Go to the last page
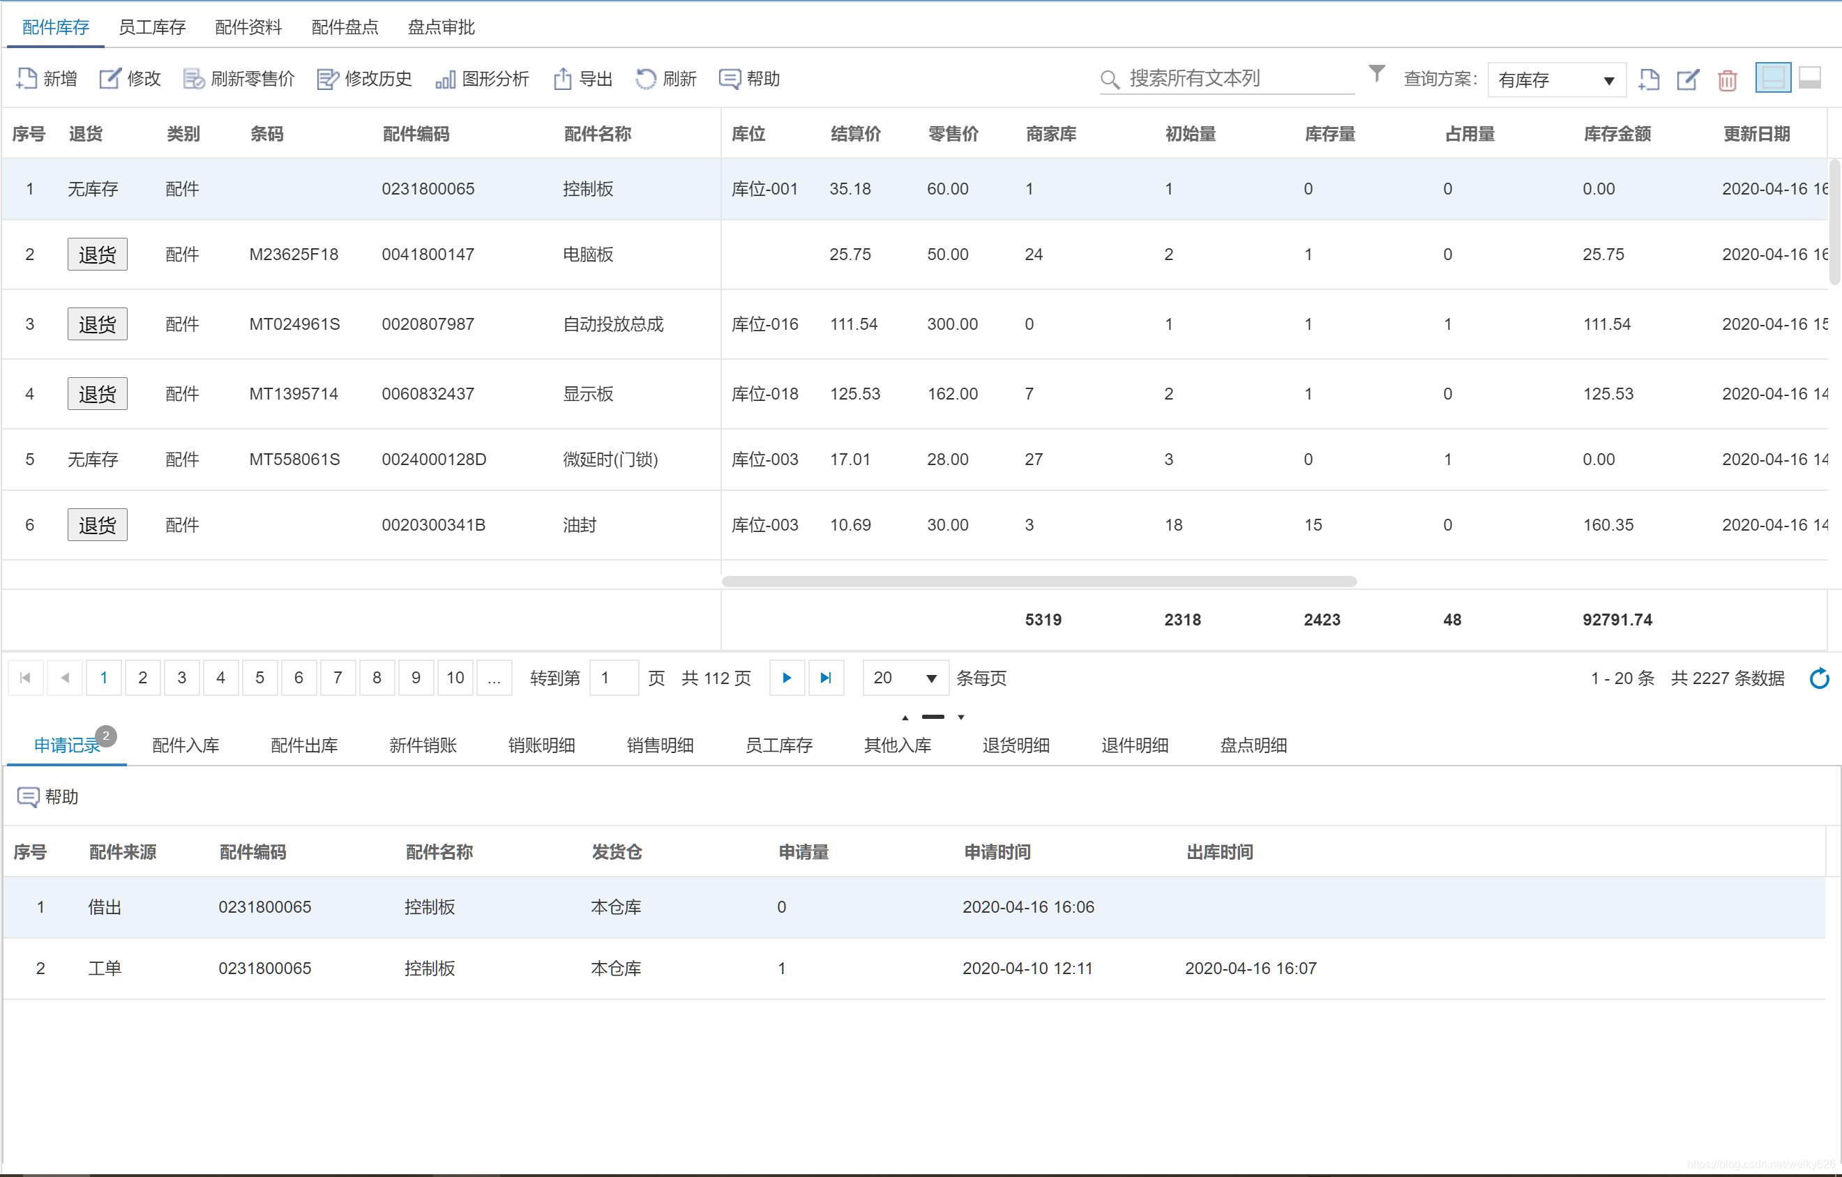Screen dimensions: 1842x1177 click(x=825, y=678)
